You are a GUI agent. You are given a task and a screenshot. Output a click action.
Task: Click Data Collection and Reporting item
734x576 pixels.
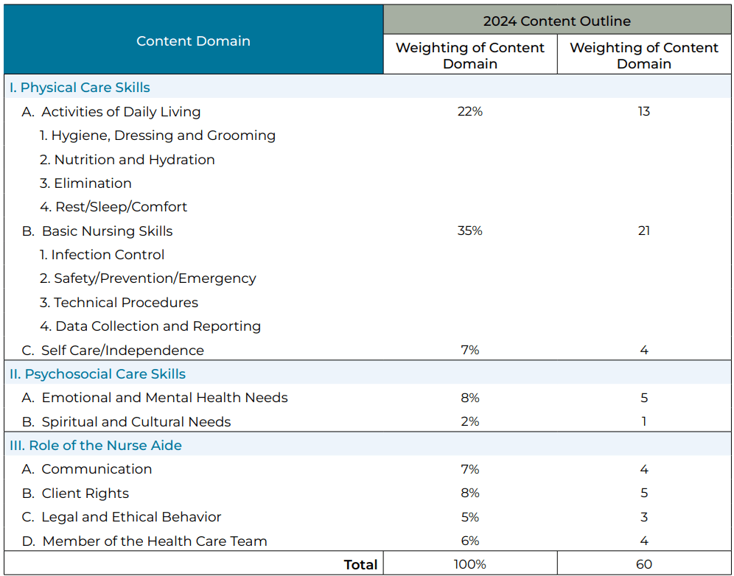click(150, 326)
